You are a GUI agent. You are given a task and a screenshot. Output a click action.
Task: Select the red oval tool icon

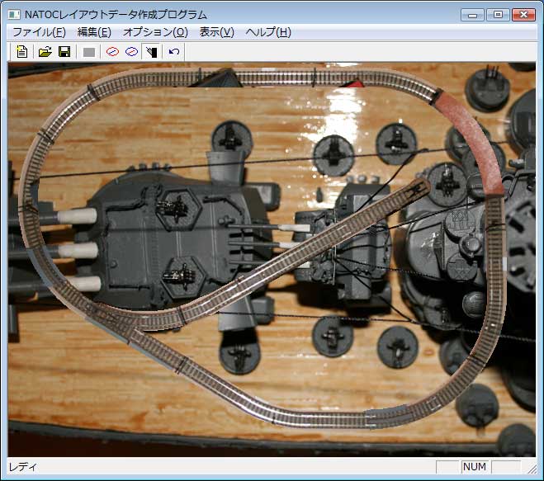click(112, 52)
